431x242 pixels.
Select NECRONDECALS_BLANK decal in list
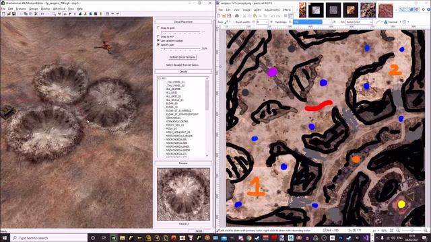179,136
